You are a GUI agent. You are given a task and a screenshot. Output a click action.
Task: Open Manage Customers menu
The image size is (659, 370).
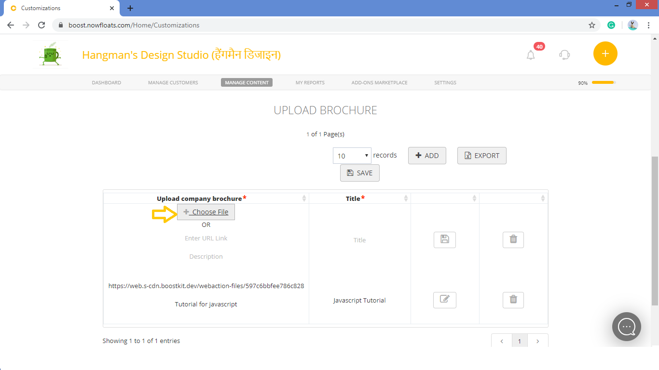pos(173,83)
